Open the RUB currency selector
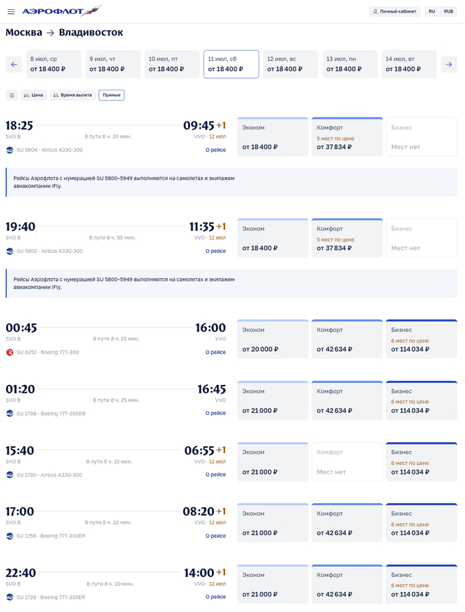Viewport: 465px width, 612px height. click(x=448, y=12)
